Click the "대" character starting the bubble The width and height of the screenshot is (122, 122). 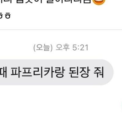3,72
